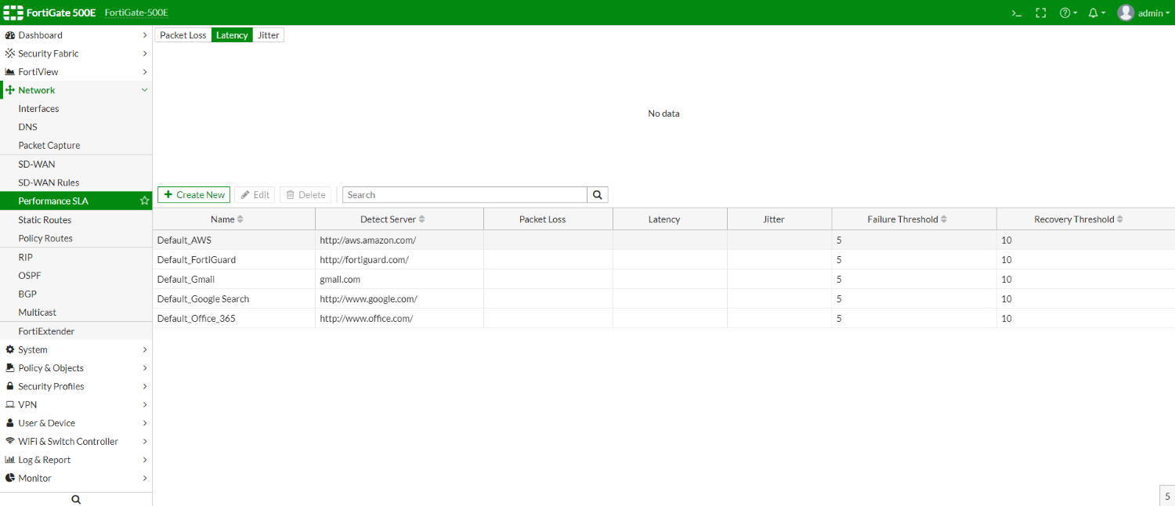Select the WiFi & Switch Controller icon
Image resolution: width=1175 pixels, height=506 pixels.
[x=9, y=441]
